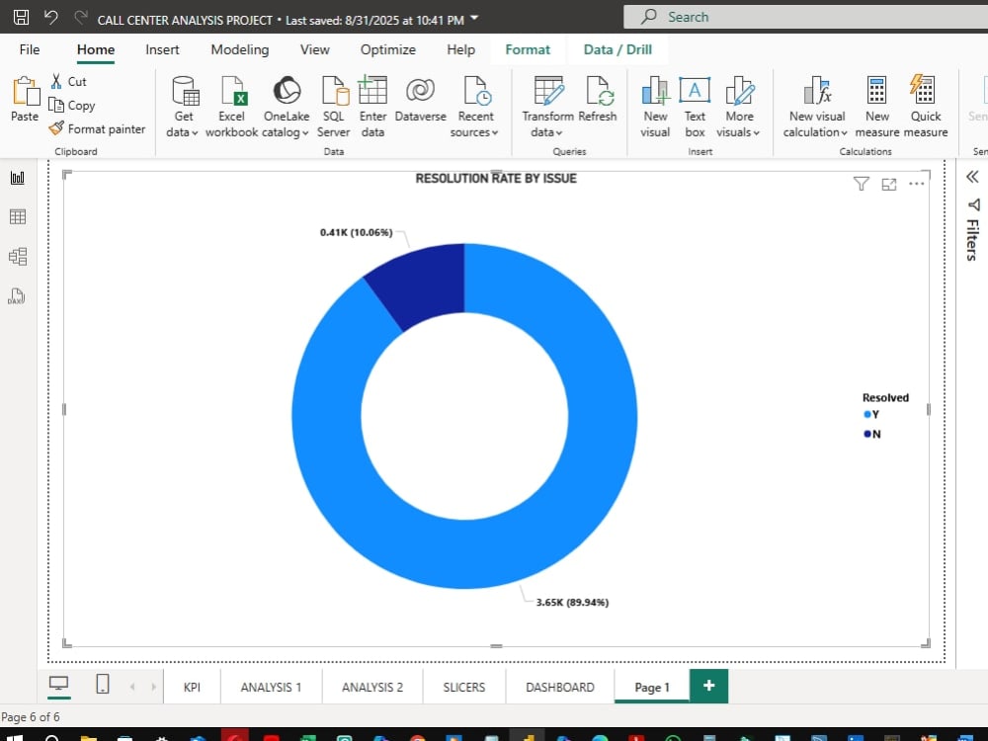The image size is (988, 741).
Task: Redo the last undone action
Action: [x=81, y=17]
